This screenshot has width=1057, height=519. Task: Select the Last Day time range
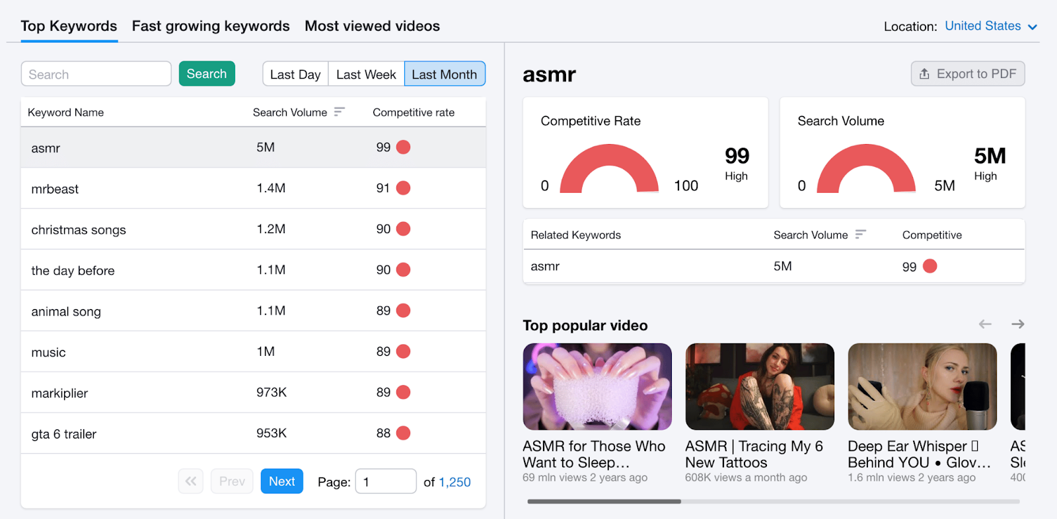[x=295, y=75]
